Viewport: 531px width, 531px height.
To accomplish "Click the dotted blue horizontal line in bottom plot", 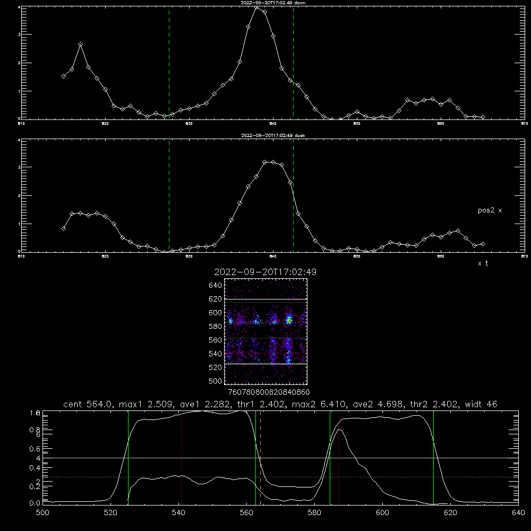I will click(280, 477).
